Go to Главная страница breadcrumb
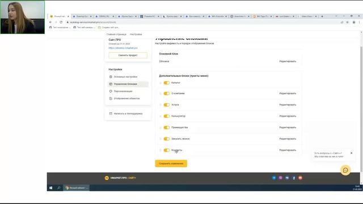Image resolution: width=363 pixels, height=204 pixels. point(116,34)
